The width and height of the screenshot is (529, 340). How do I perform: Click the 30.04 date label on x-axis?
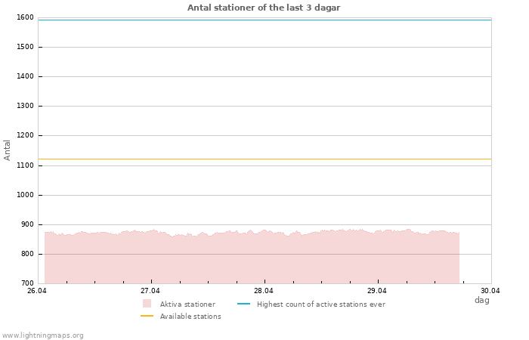tap(490, 291)
